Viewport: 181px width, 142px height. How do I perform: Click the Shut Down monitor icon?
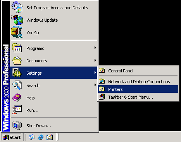click(x=17, y=125)
